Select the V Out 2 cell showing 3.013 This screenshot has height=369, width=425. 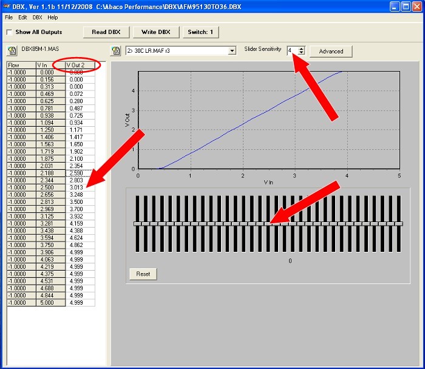tap(80, 188)
